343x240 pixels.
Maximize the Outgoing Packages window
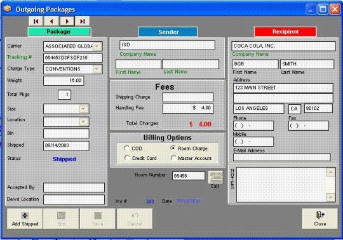point(323,10)
